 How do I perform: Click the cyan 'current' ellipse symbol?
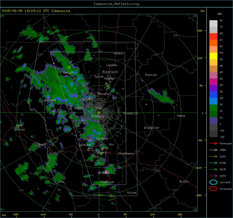(213, 182)
